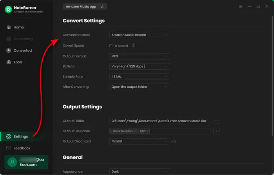Viewport: 274px width, 175px height.
Task: Click the Output Folder label
Action: pos(73,121)
